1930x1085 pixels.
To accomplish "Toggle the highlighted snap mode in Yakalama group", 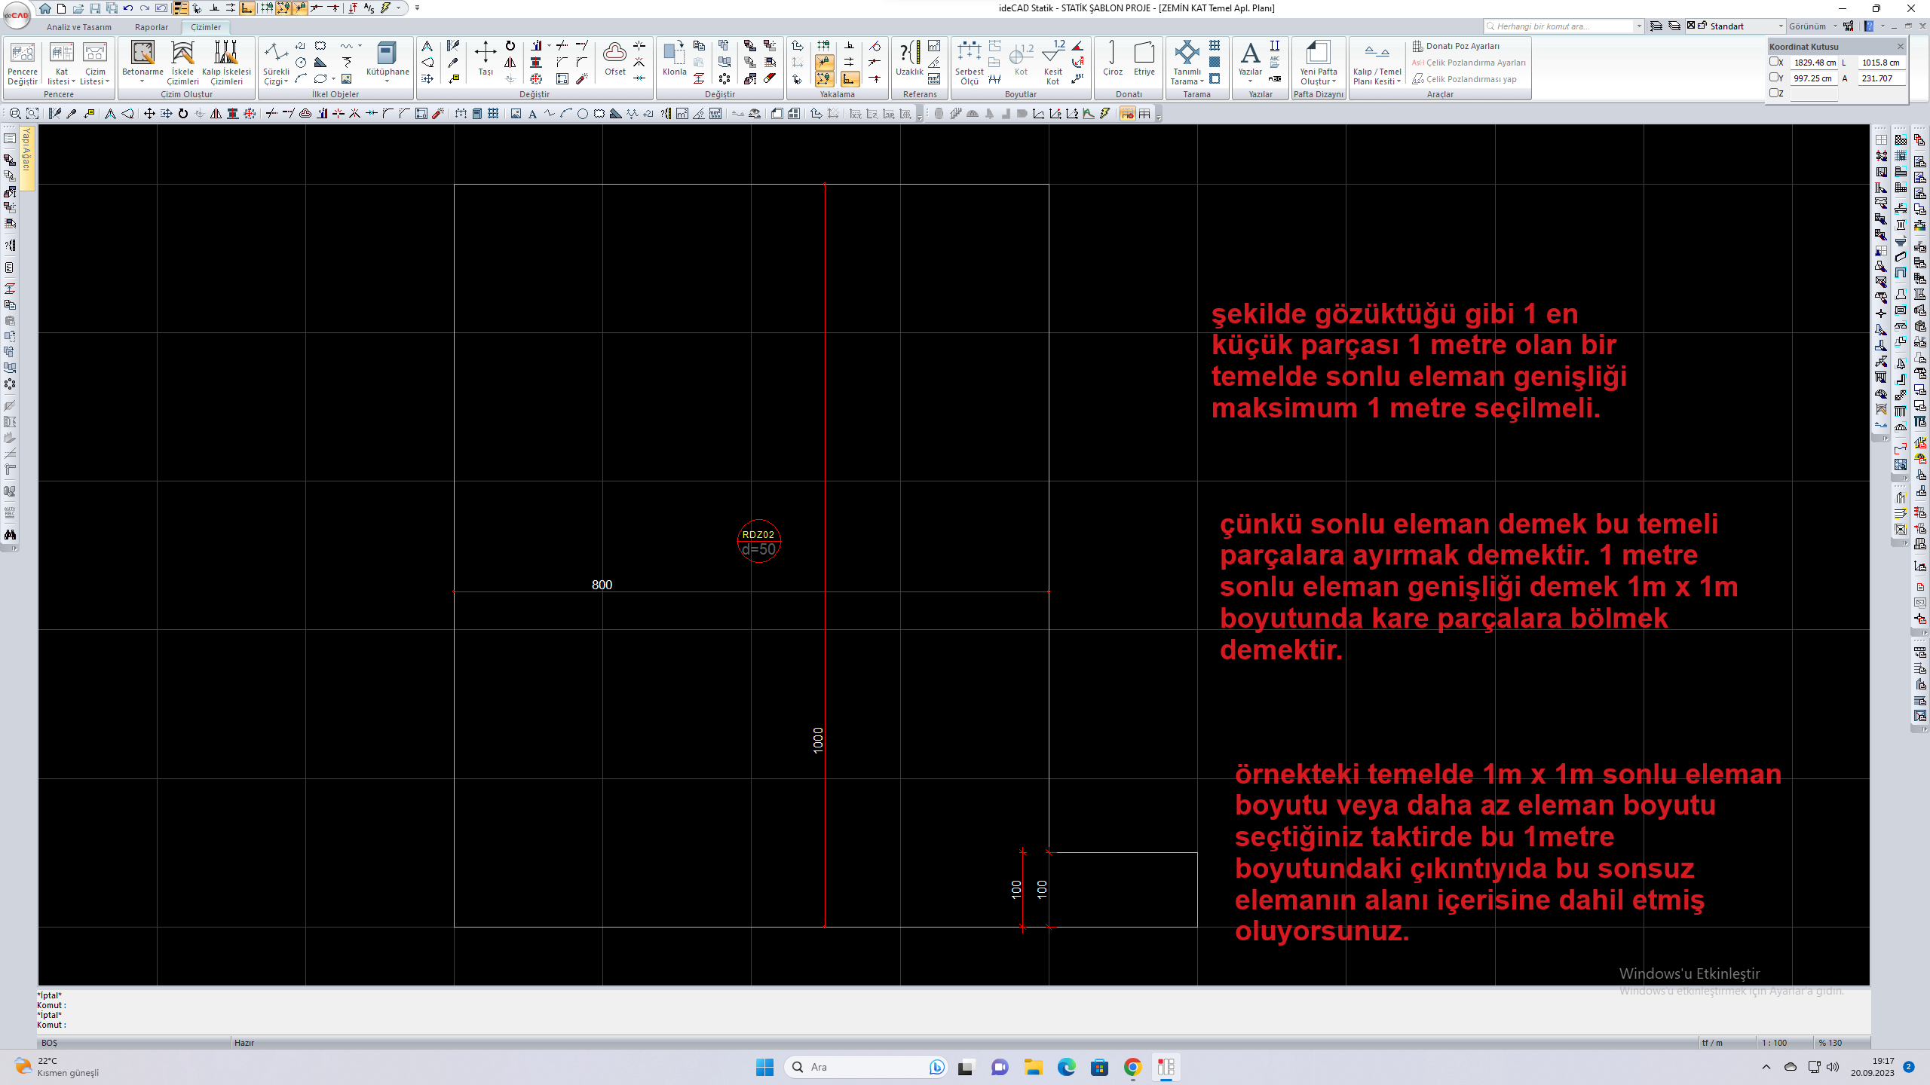I will [824, 63].
